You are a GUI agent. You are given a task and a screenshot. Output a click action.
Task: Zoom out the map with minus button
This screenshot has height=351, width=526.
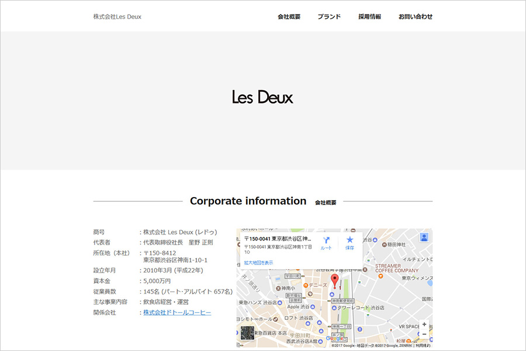point(424,334)
